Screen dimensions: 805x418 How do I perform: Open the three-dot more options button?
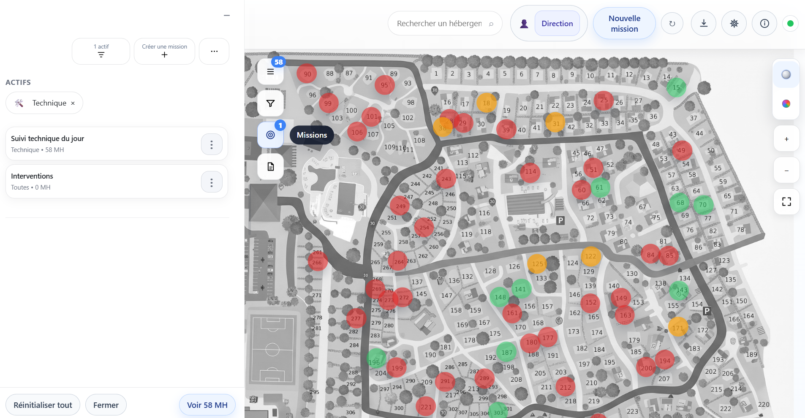coord(214,51)
